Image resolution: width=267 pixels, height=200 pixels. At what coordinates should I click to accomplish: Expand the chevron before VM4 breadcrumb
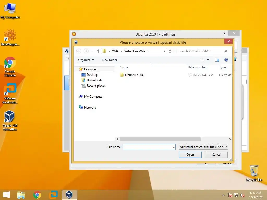109,51
